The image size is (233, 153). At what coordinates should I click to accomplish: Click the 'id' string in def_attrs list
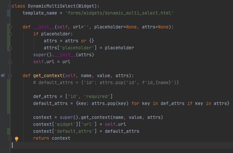(x=73, y=96)
